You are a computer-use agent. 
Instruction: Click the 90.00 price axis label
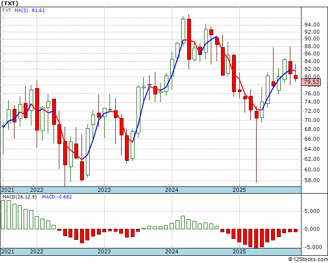click(312, 39)
